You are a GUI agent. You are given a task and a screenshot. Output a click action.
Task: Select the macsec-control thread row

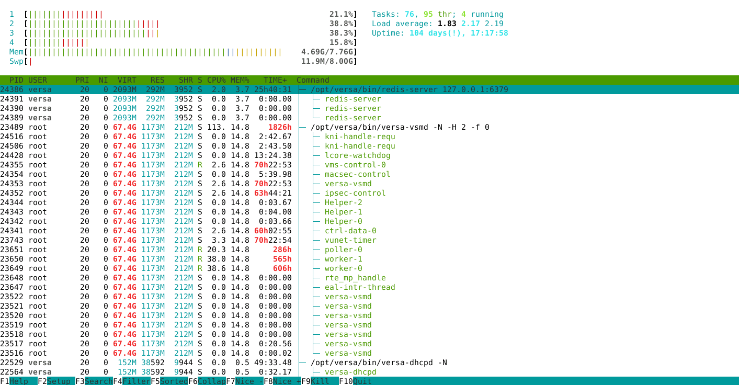tap(369, 174)
